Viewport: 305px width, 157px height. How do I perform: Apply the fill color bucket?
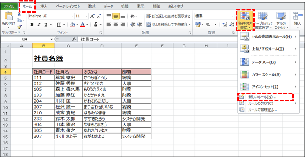click(73, 25)
